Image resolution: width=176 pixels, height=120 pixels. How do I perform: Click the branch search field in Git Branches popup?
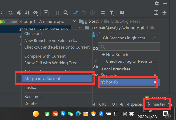pos(129,47)
